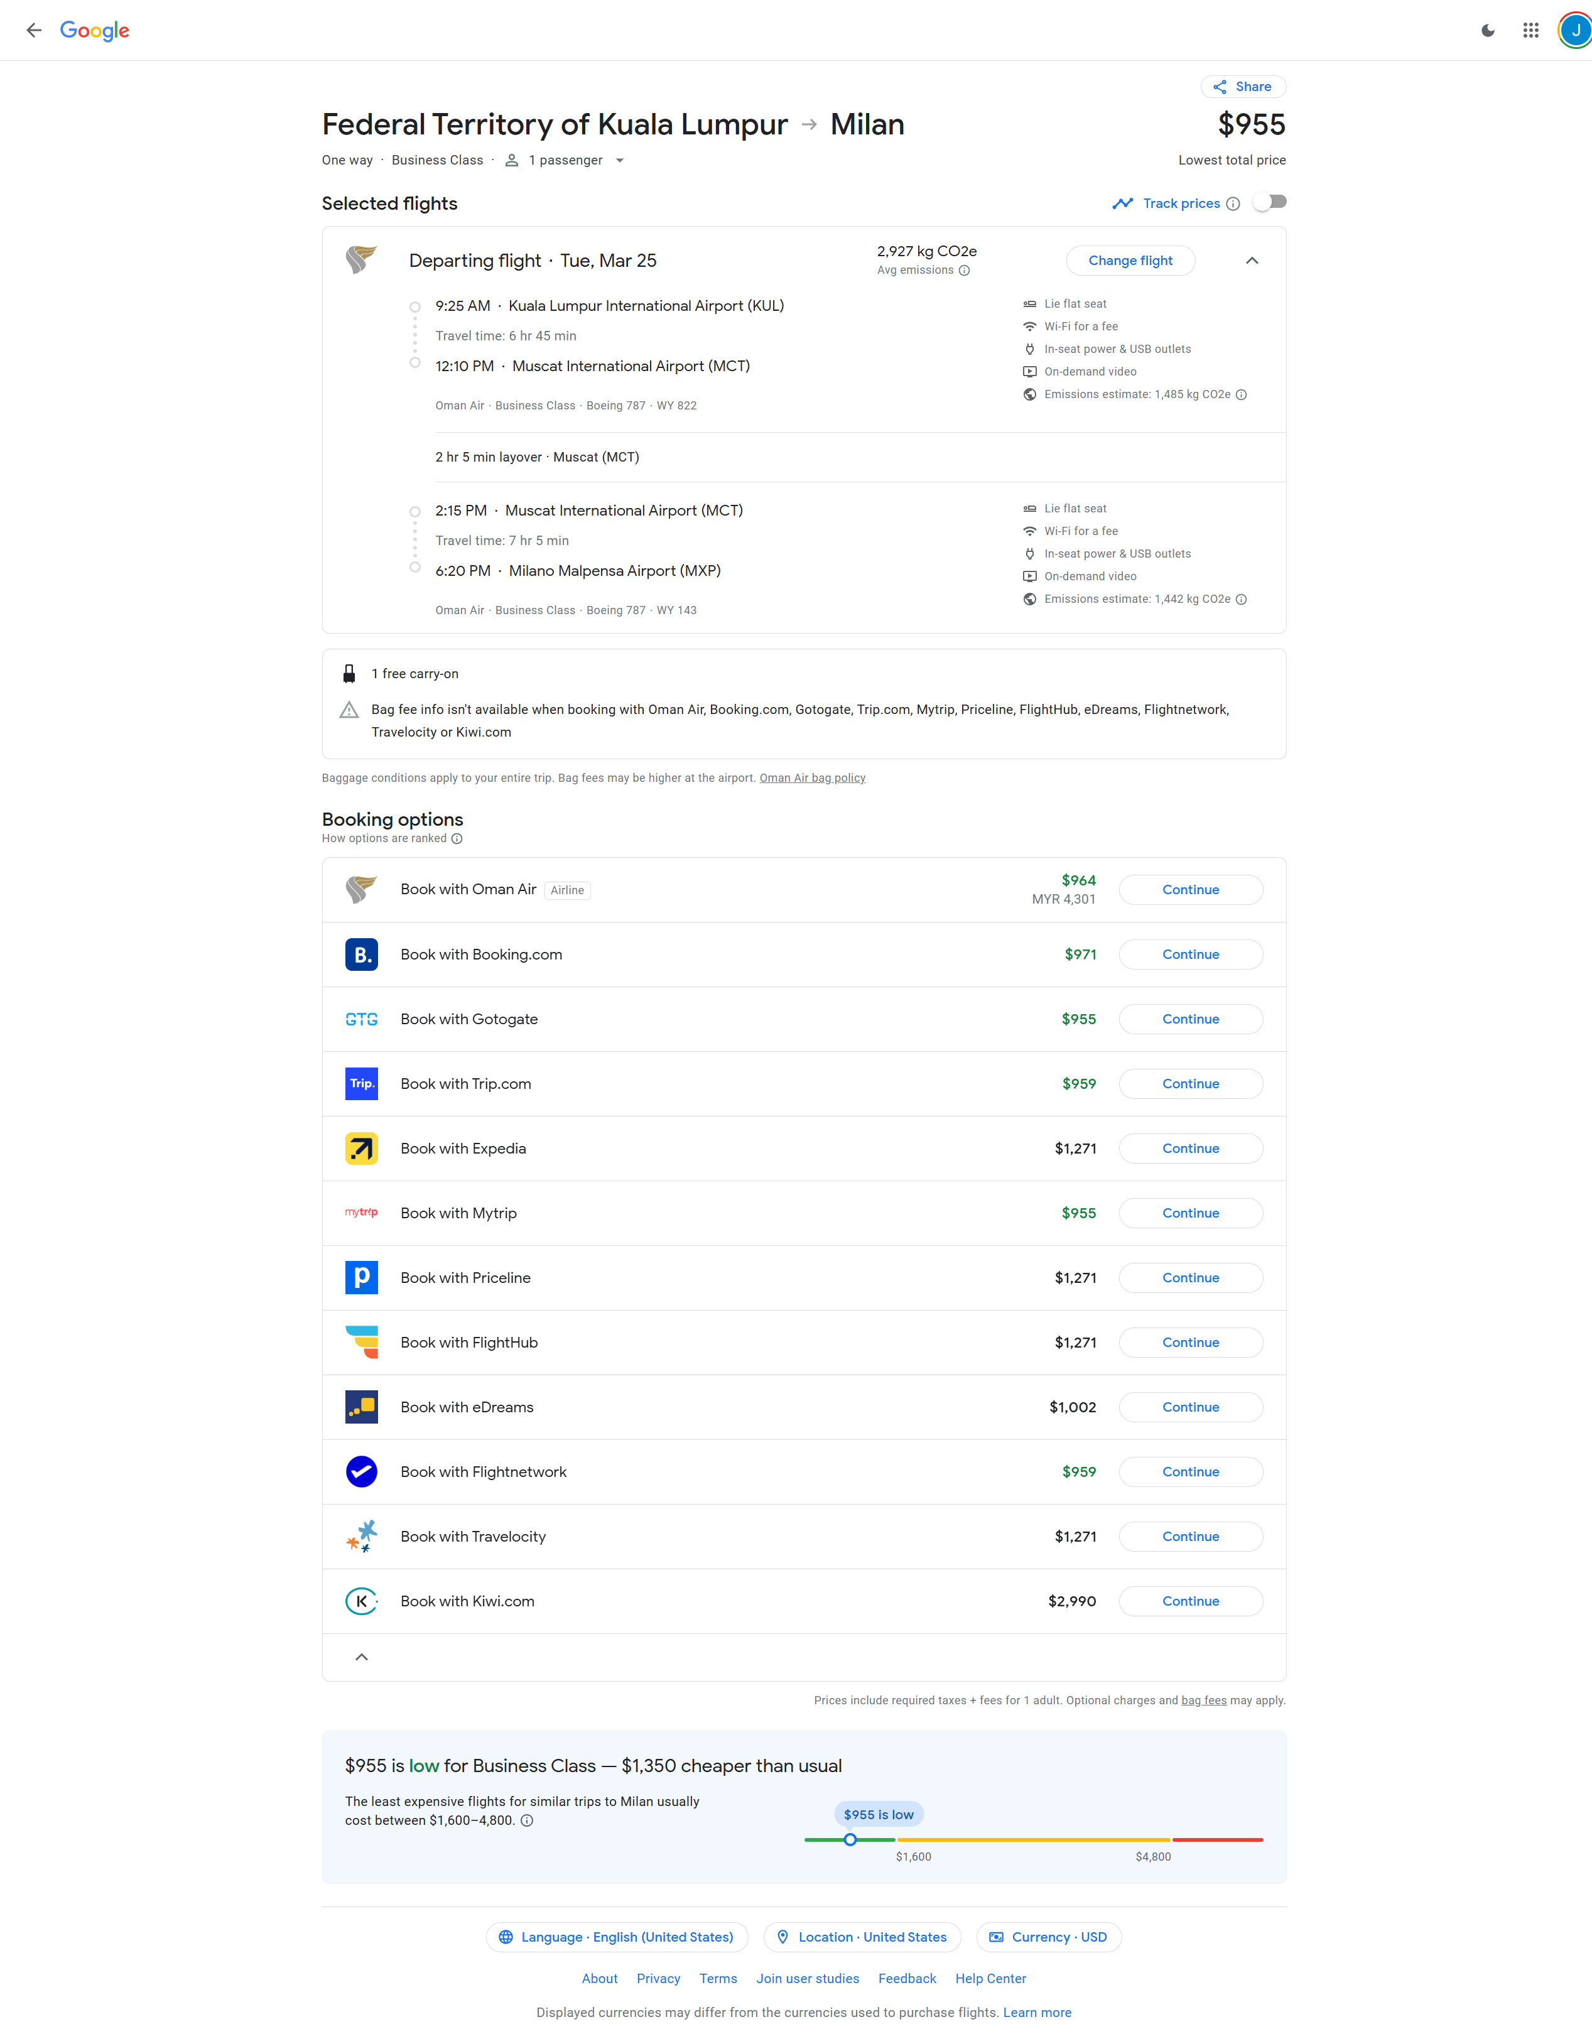Click the Airline tag beside Oman Air
Viewport: 1592px width, 2044px height.
click(567, 890)
